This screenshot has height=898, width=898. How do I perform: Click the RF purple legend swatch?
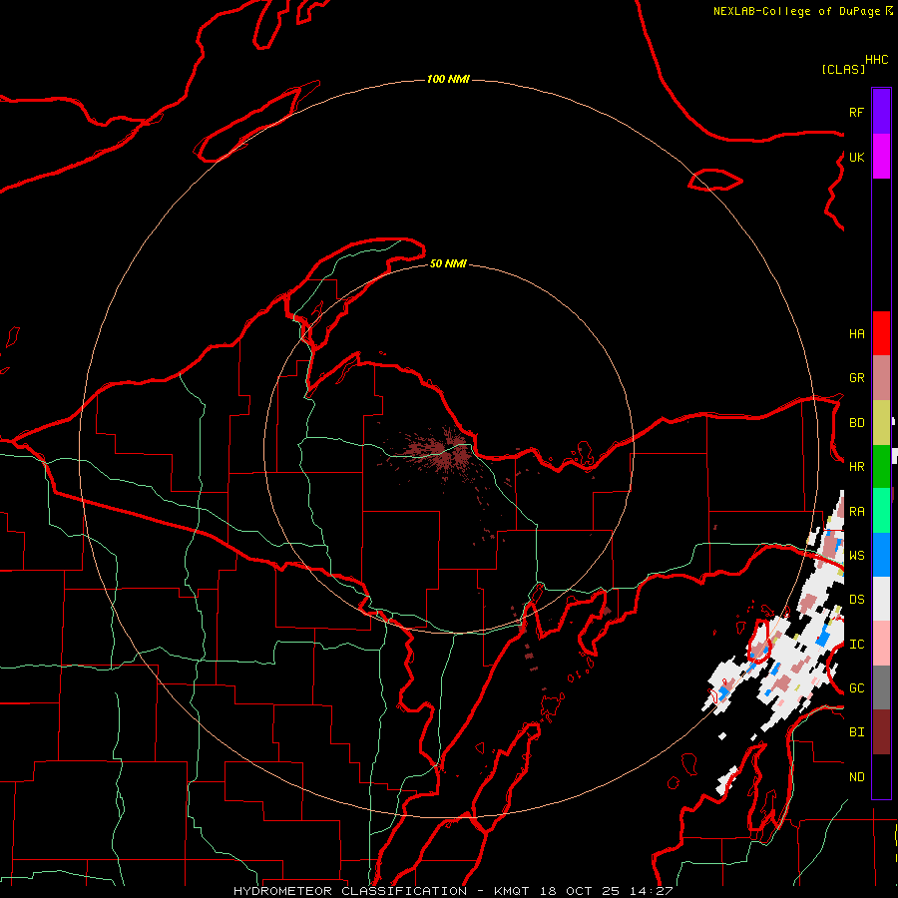click(x=881, y=112)
